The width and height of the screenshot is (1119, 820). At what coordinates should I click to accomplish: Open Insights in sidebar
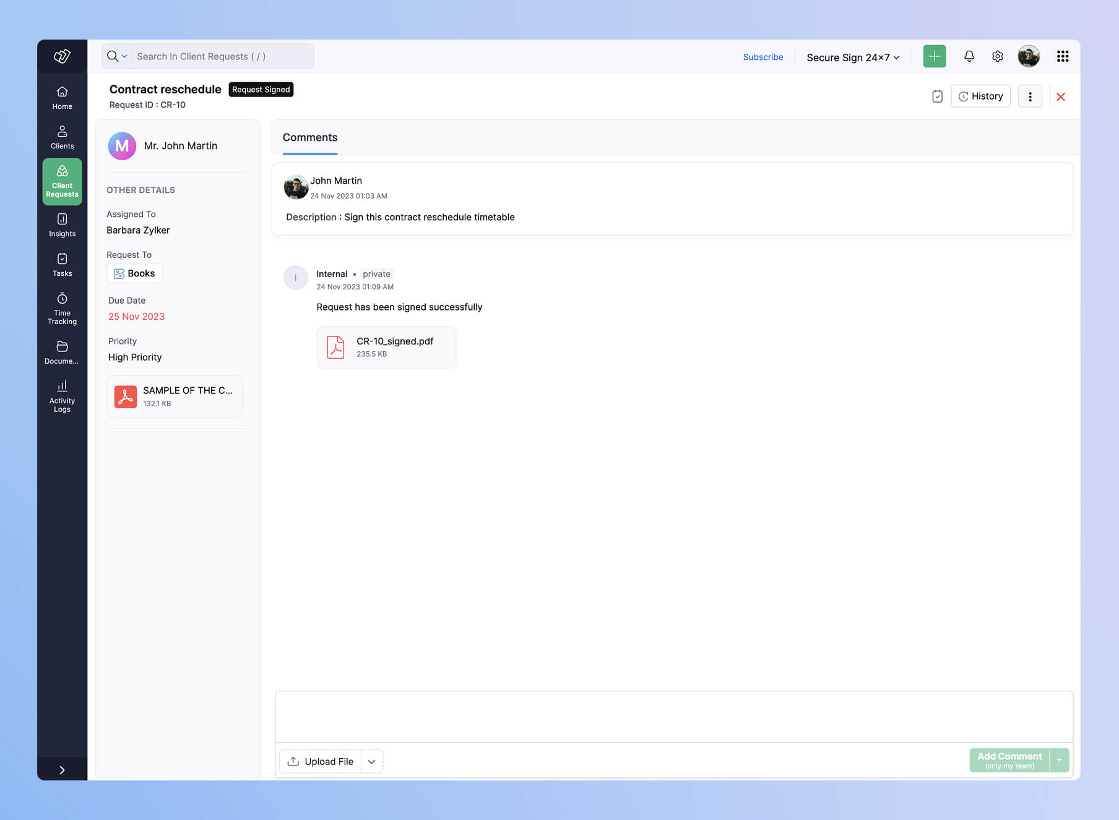pos(62,226)
